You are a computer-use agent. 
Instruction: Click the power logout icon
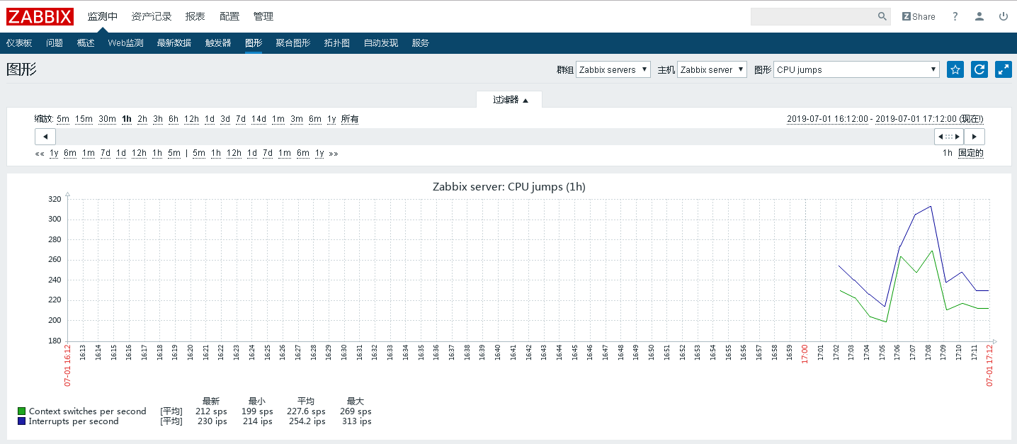pos(1003,16)
